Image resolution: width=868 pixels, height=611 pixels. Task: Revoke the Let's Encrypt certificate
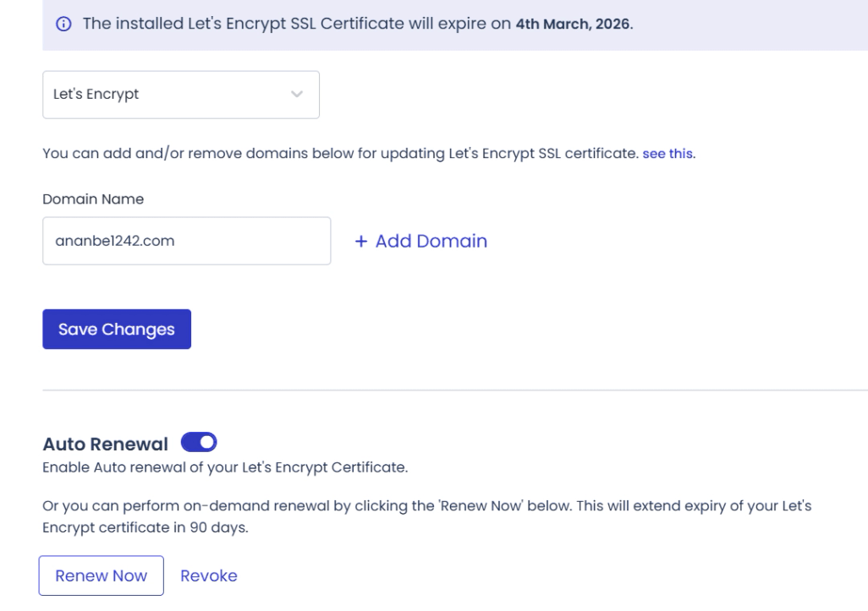(209, 576)
